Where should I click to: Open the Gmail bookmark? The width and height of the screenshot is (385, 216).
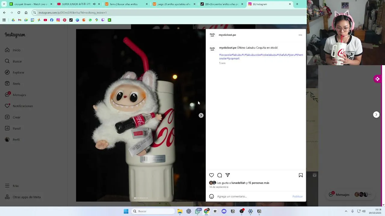tap(20, 20)
